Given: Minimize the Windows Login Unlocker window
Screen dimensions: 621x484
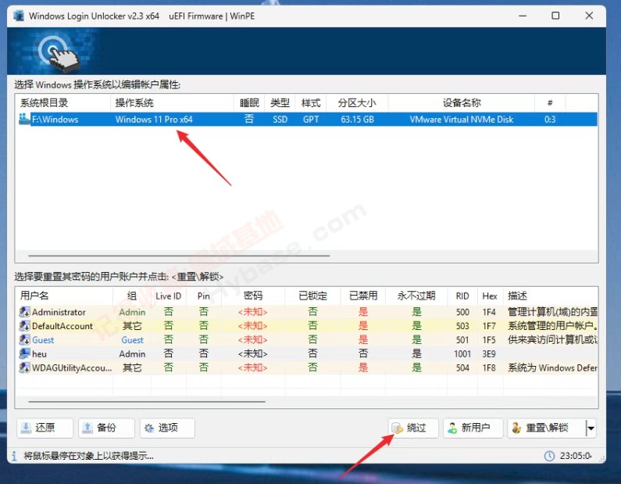Looking at the screenshot, I should pos(523,16).
